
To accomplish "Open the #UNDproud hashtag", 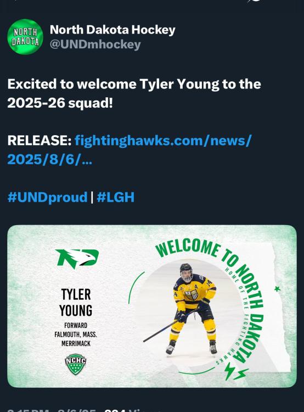I will click(47, 197).
